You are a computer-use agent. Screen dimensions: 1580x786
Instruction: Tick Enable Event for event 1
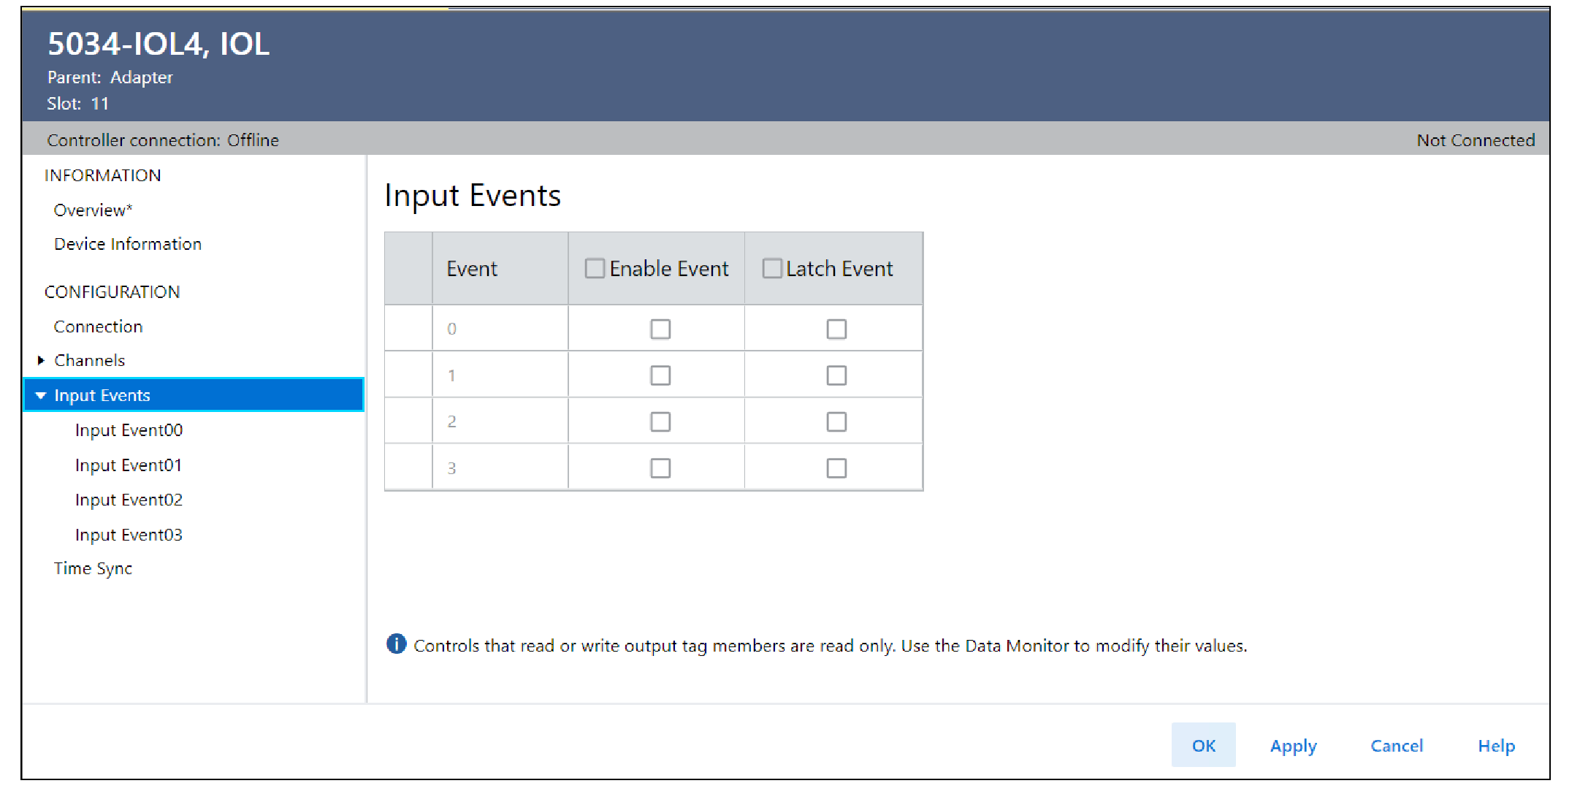[x=660, y=375]
